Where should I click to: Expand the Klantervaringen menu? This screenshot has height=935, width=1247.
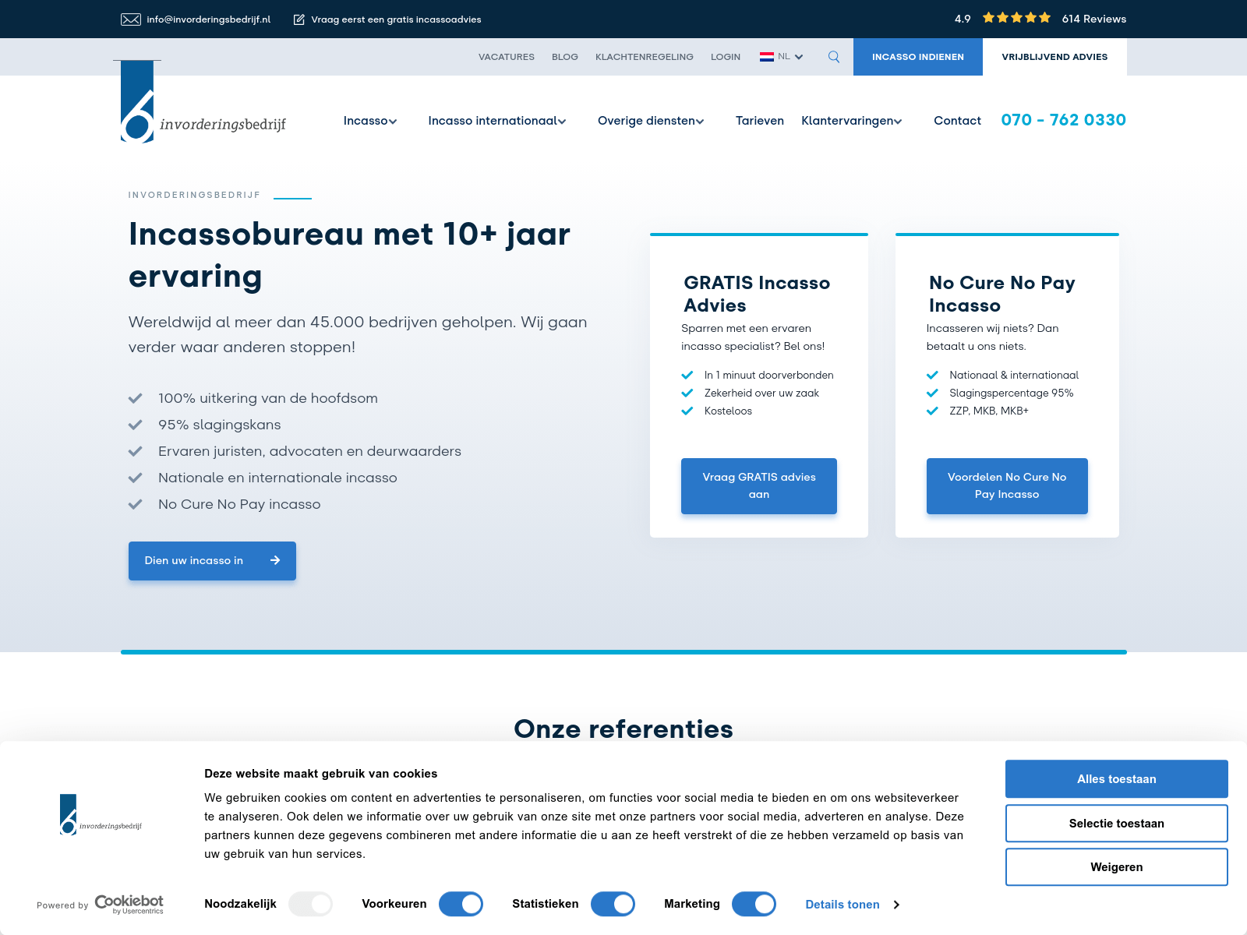click(x=852, y=121)
